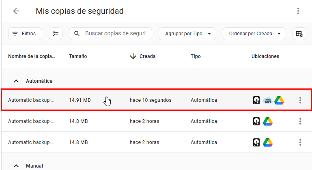Click the Google Drive icon in last backup row
312x170 pixels.
click(267, 142)
